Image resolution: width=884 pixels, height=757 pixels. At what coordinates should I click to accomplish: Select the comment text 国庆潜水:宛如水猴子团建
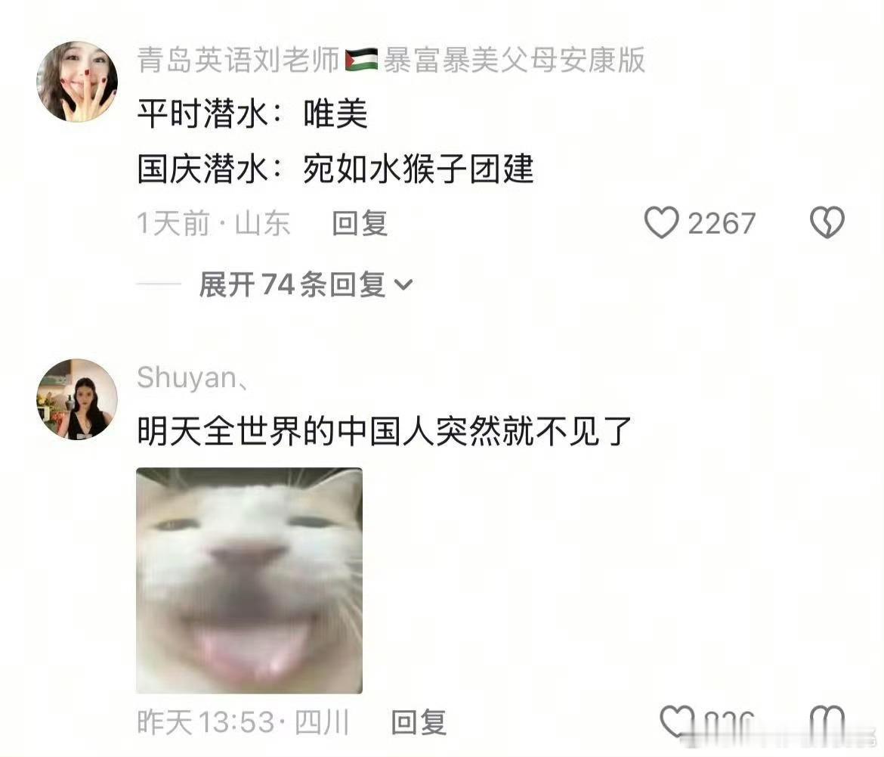[335, 168]
